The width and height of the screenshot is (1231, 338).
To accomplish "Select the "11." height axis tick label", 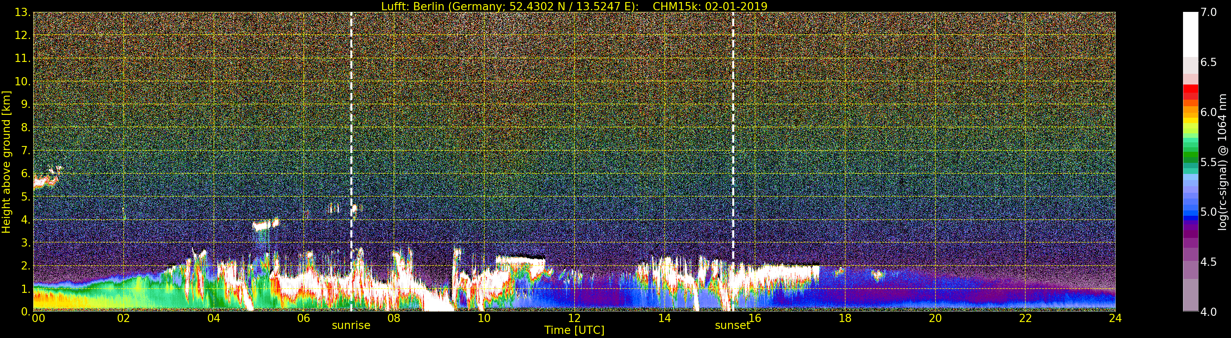I will (23, 58).
